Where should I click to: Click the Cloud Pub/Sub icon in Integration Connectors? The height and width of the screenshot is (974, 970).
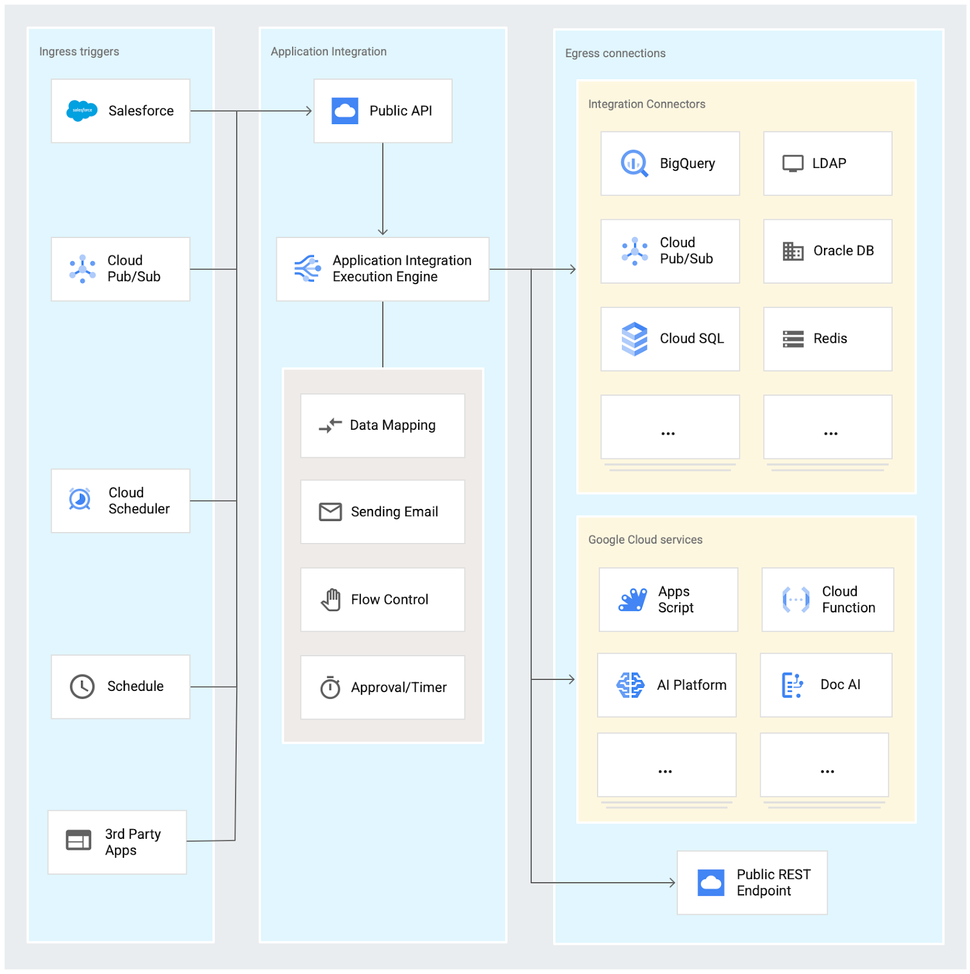635,251
